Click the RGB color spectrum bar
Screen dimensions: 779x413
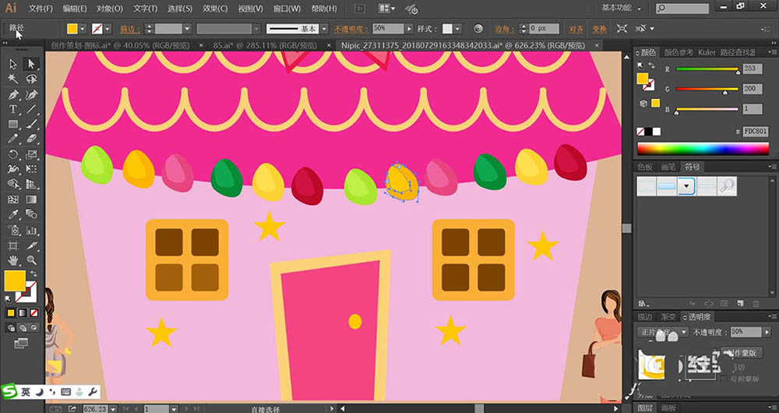[703, 148]
